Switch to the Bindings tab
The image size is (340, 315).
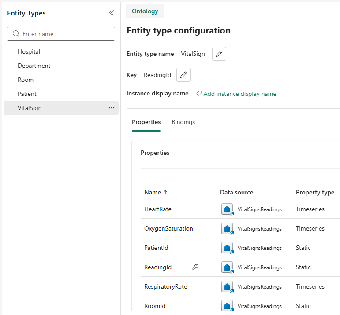[183, 122]
